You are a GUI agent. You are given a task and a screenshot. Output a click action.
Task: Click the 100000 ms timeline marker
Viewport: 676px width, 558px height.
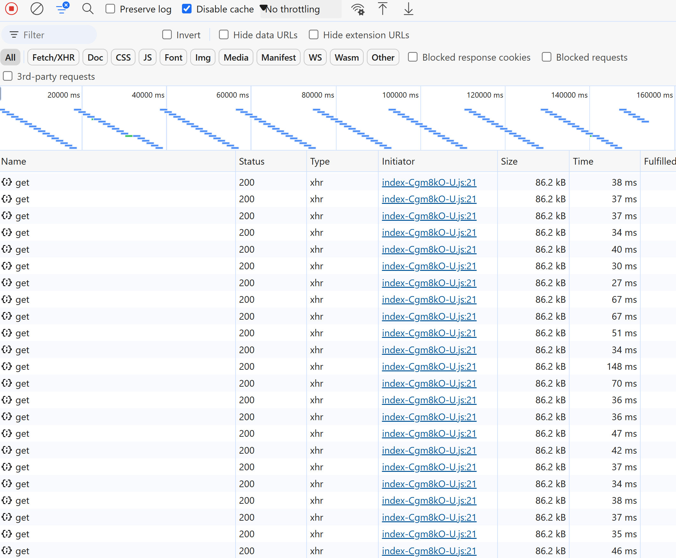tap(400, 95)
